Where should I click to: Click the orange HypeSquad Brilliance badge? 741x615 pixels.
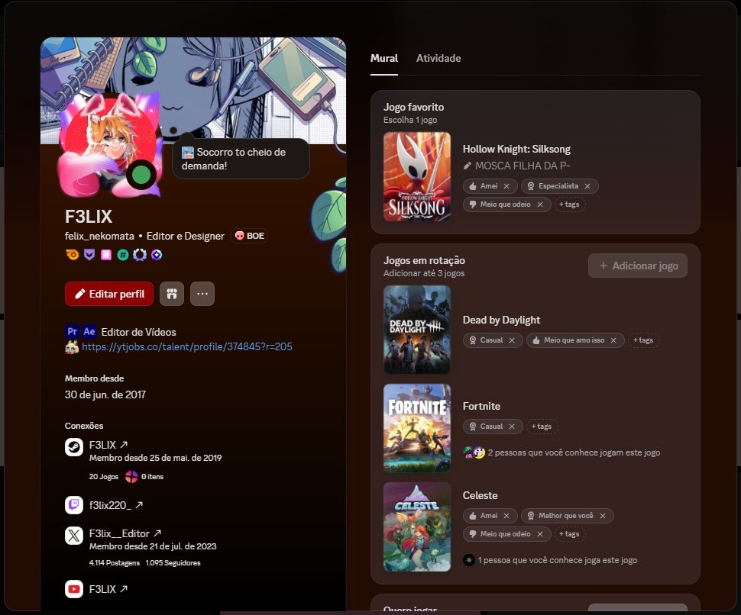click(73, 255)
